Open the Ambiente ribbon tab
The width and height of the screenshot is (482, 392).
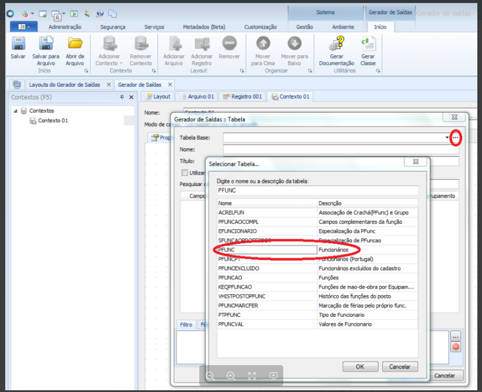343,27
